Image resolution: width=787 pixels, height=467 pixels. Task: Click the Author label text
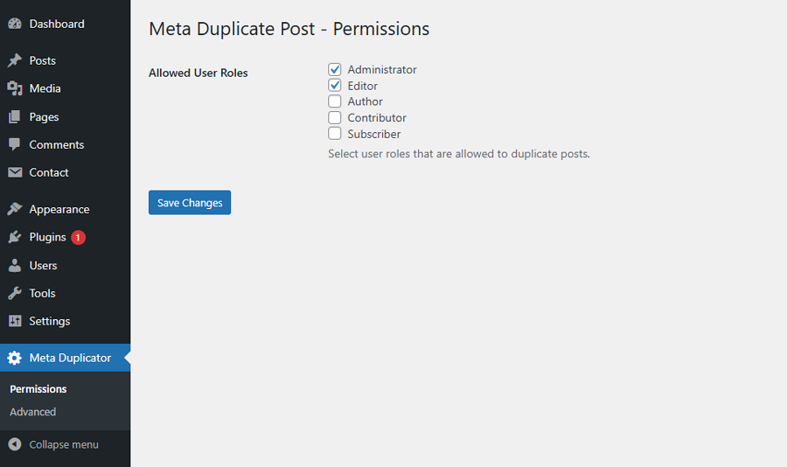tap(365, 101)
